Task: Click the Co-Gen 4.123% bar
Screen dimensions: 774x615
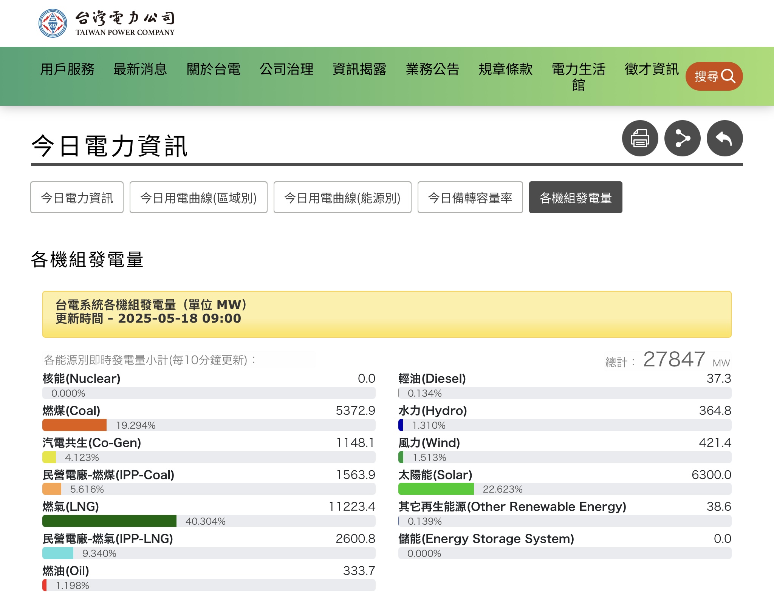Action: tap(209, 457)
